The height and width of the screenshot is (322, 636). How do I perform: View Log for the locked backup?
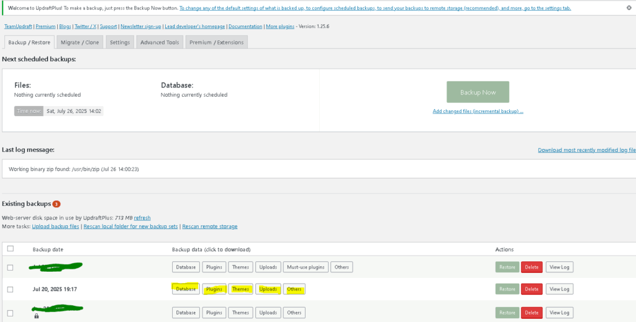[560, 313]
